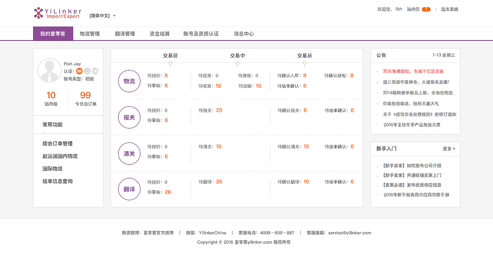
Task: Select the 报关 circular service icon
Action: (x=129, y=117)
